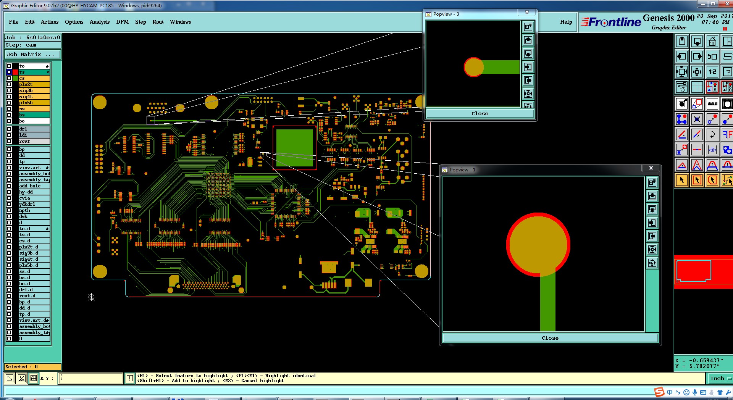Open the Actions menu
Screen dimensions: 733x400
click(50, 22)
